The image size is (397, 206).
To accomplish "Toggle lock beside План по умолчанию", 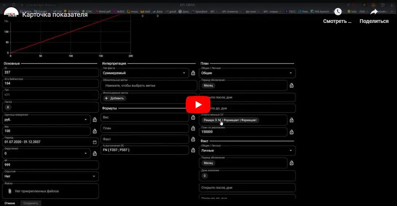I will [x=292, y=132].
